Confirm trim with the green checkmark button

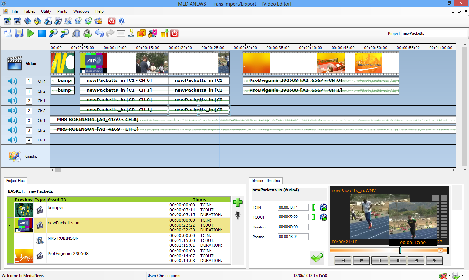(317, 258)
